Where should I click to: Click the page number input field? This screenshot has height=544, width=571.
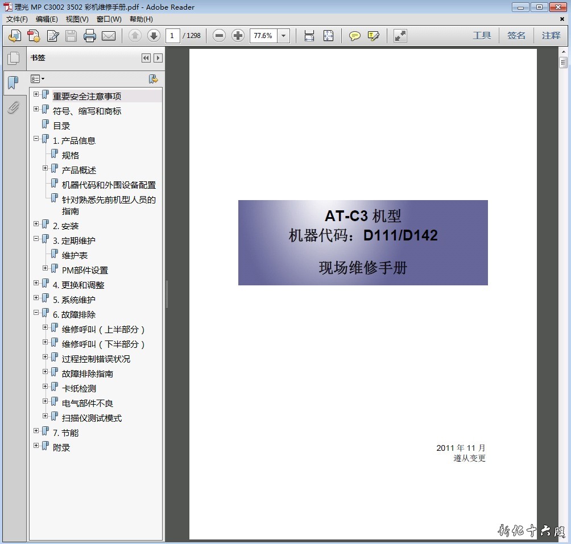pos(173,36)
